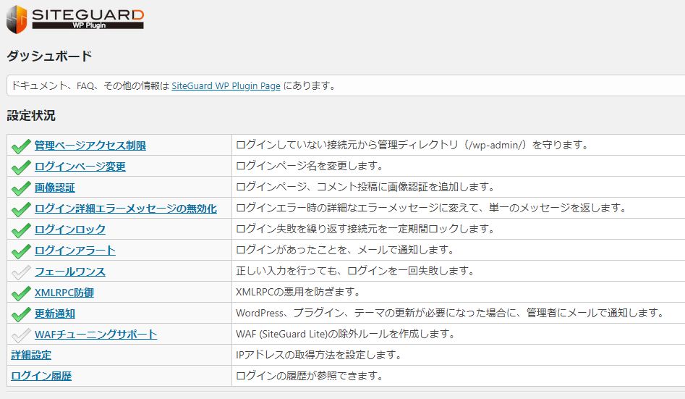Open ログインアラート settings link

click(x=75, y=251)
